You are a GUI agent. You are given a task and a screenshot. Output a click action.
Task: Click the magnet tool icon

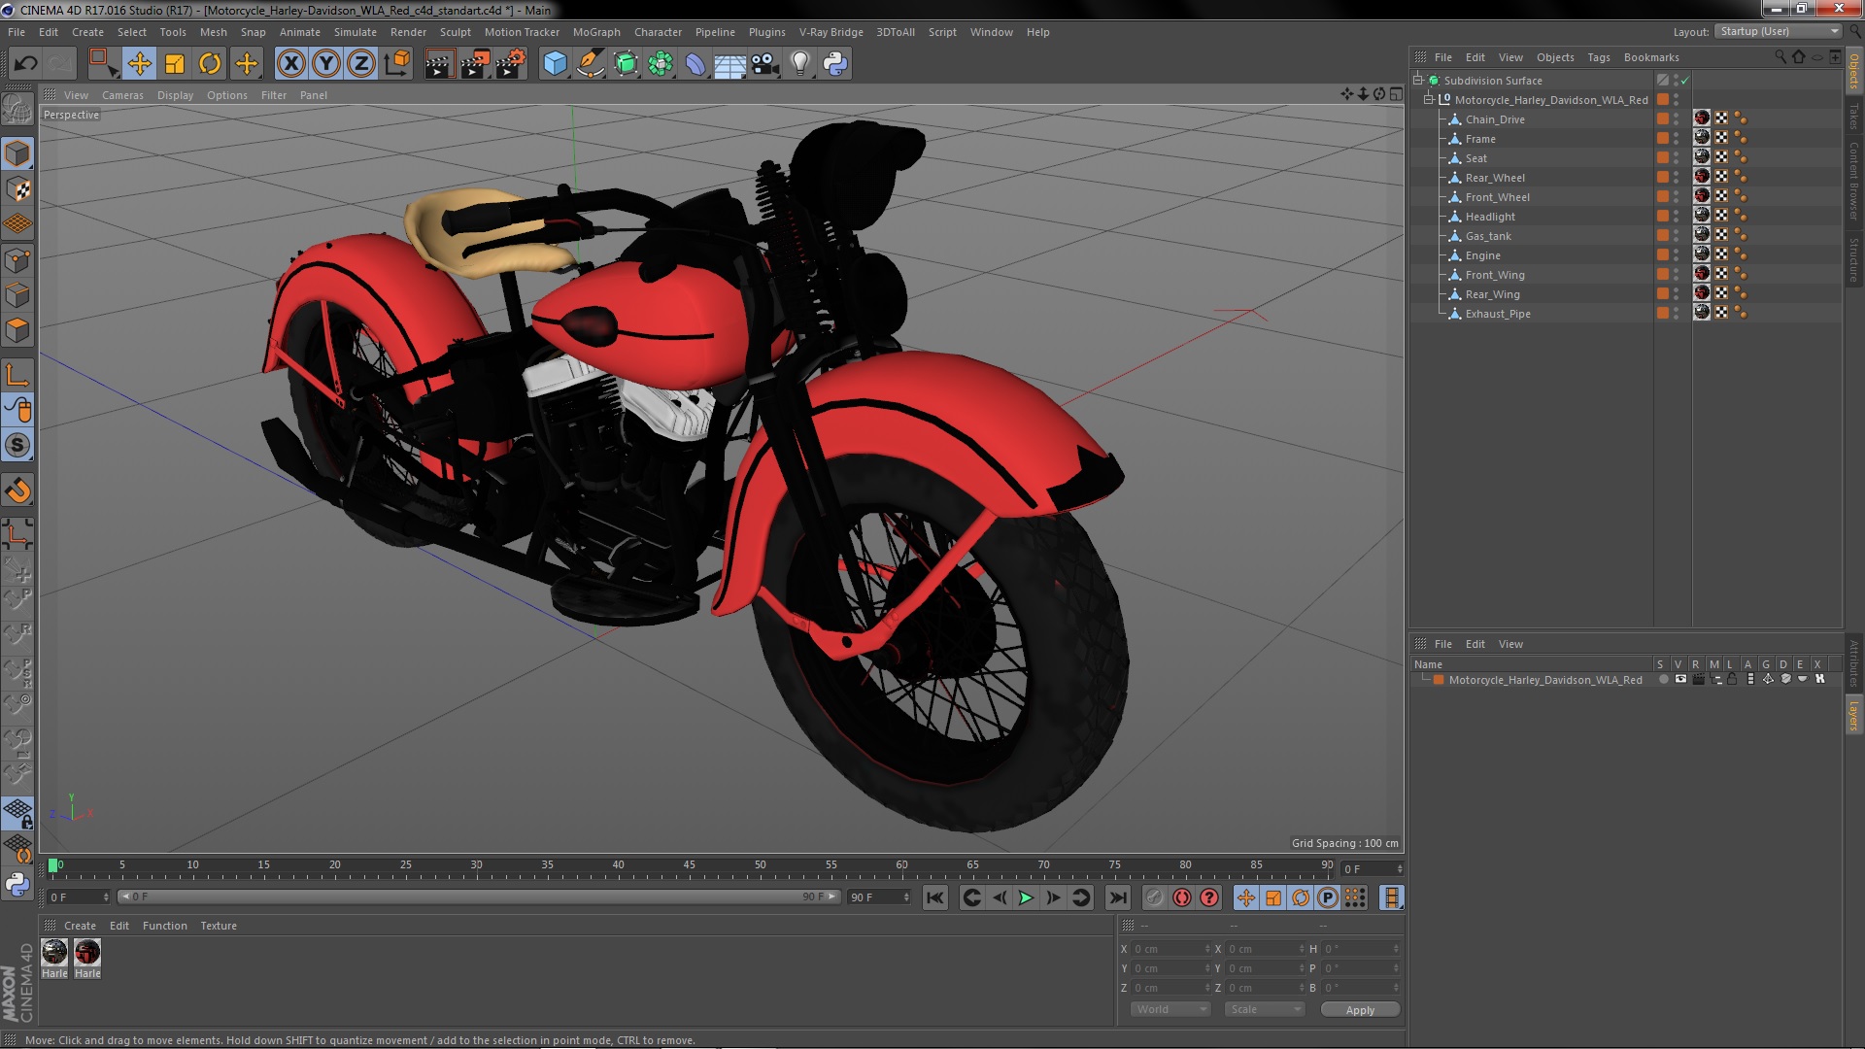point(17,491)
